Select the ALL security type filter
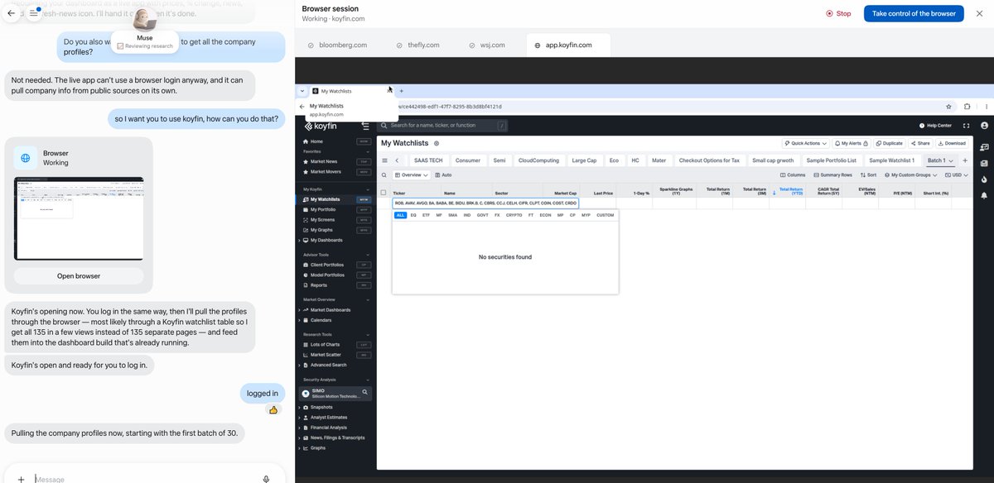Image resolution: width=994 pixels, height=483 pixels. 400,215
